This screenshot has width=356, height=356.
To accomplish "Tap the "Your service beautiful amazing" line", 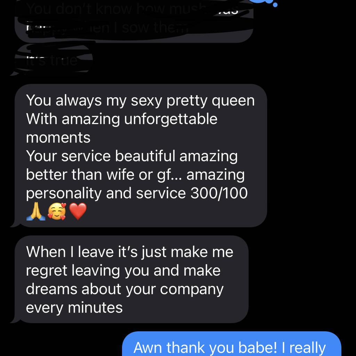I will coord(132,156).
